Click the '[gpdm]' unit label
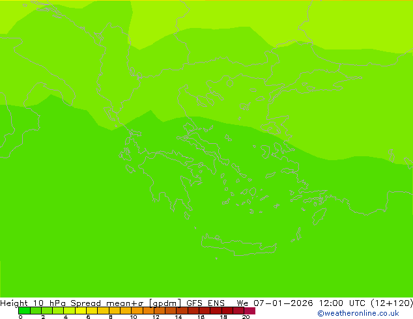 [165, 303]
